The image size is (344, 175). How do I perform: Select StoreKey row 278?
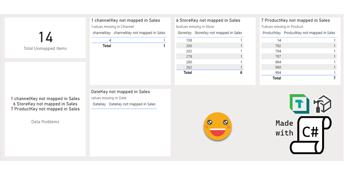[x=188, y=56]
